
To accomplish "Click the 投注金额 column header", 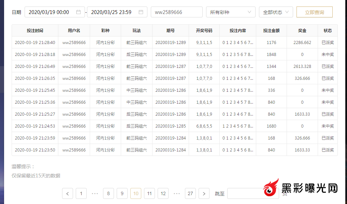I will click(x=271, y=30).
